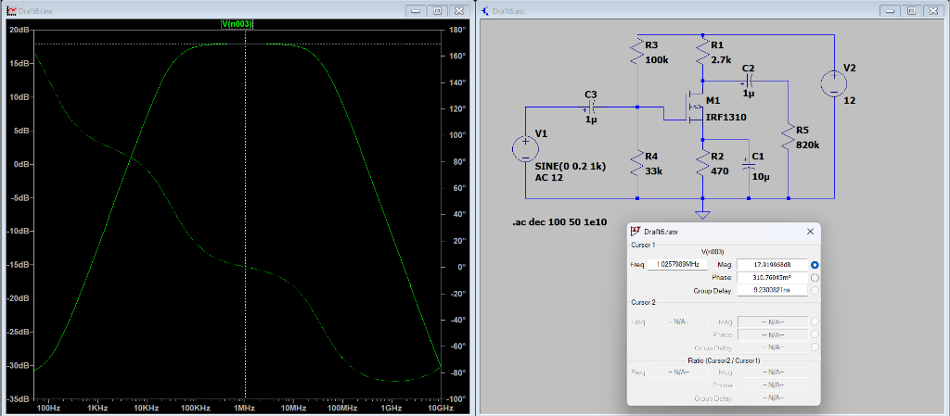Open the Draft6.asc window system menu icon

[486, 10]
